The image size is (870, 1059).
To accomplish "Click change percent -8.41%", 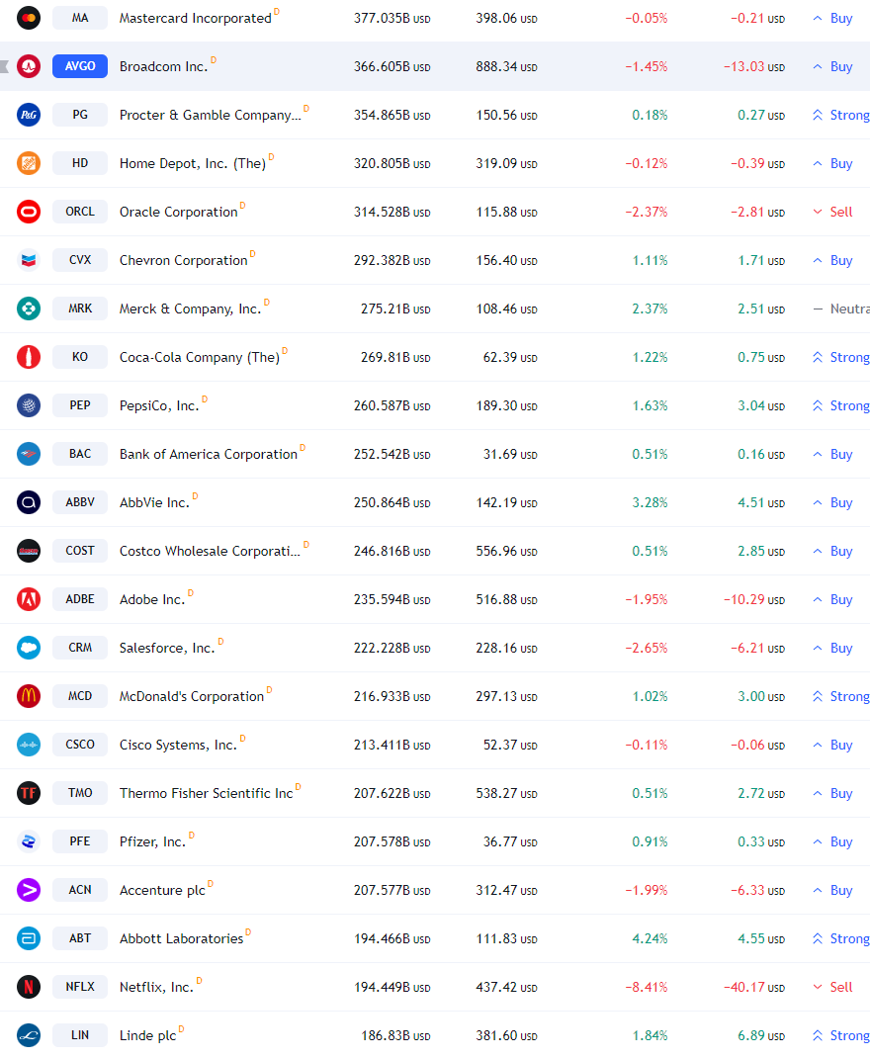I will click(x=647, y=988).
